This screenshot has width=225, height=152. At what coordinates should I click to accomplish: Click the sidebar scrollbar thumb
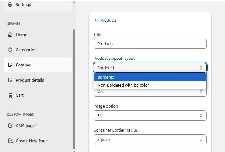click(74, 89)
